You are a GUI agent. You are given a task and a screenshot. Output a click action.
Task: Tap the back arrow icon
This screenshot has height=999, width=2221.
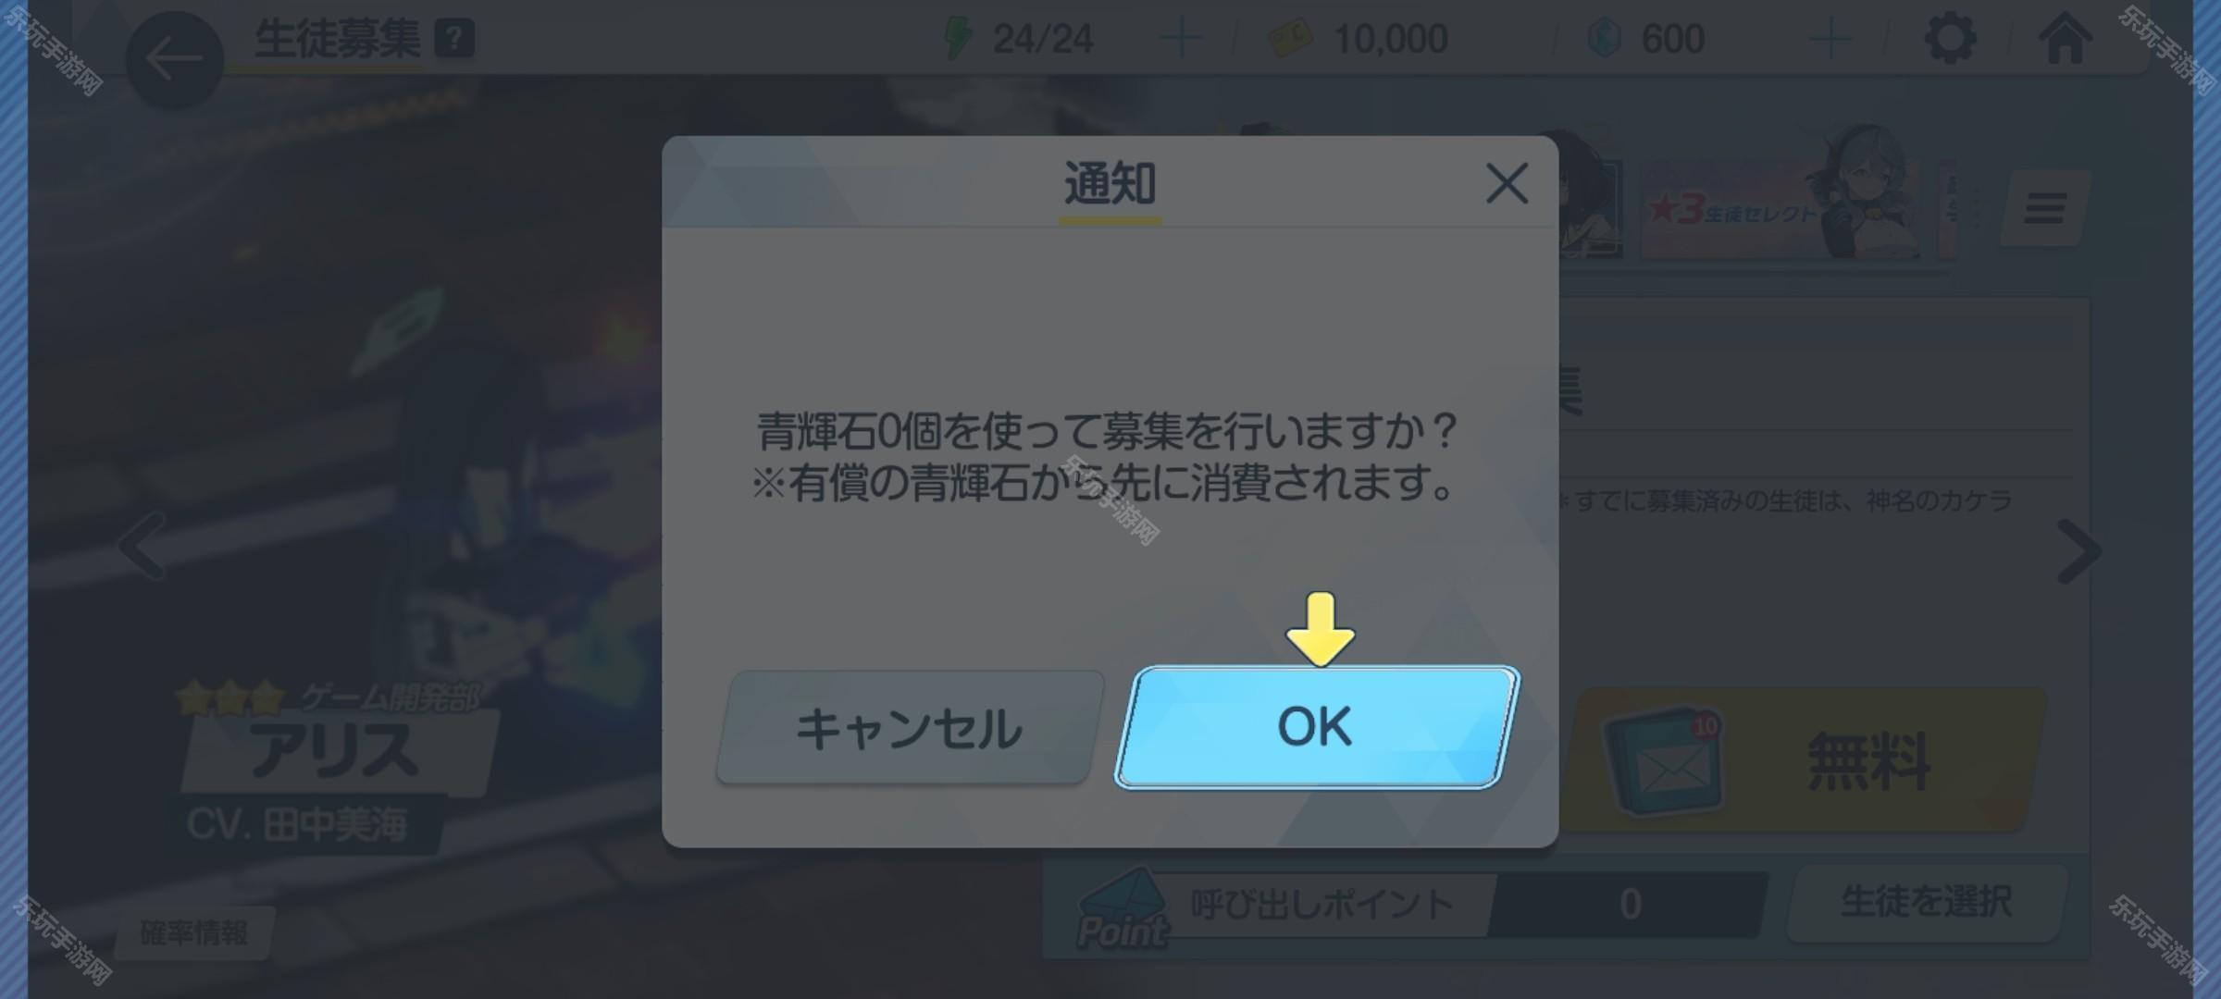click(x=174, y=60)
